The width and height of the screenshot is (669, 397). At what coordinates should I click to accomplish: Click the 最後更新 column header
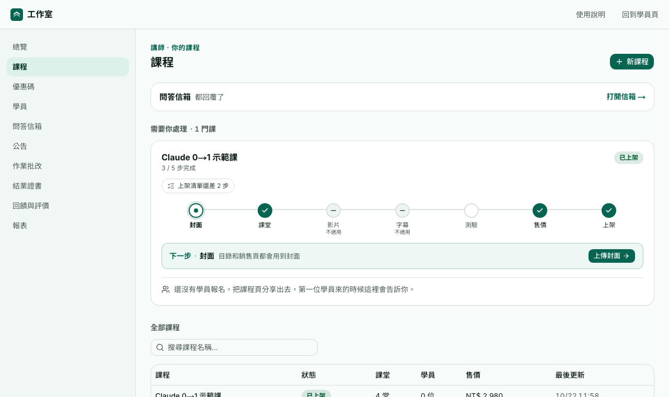pos(570,375)
